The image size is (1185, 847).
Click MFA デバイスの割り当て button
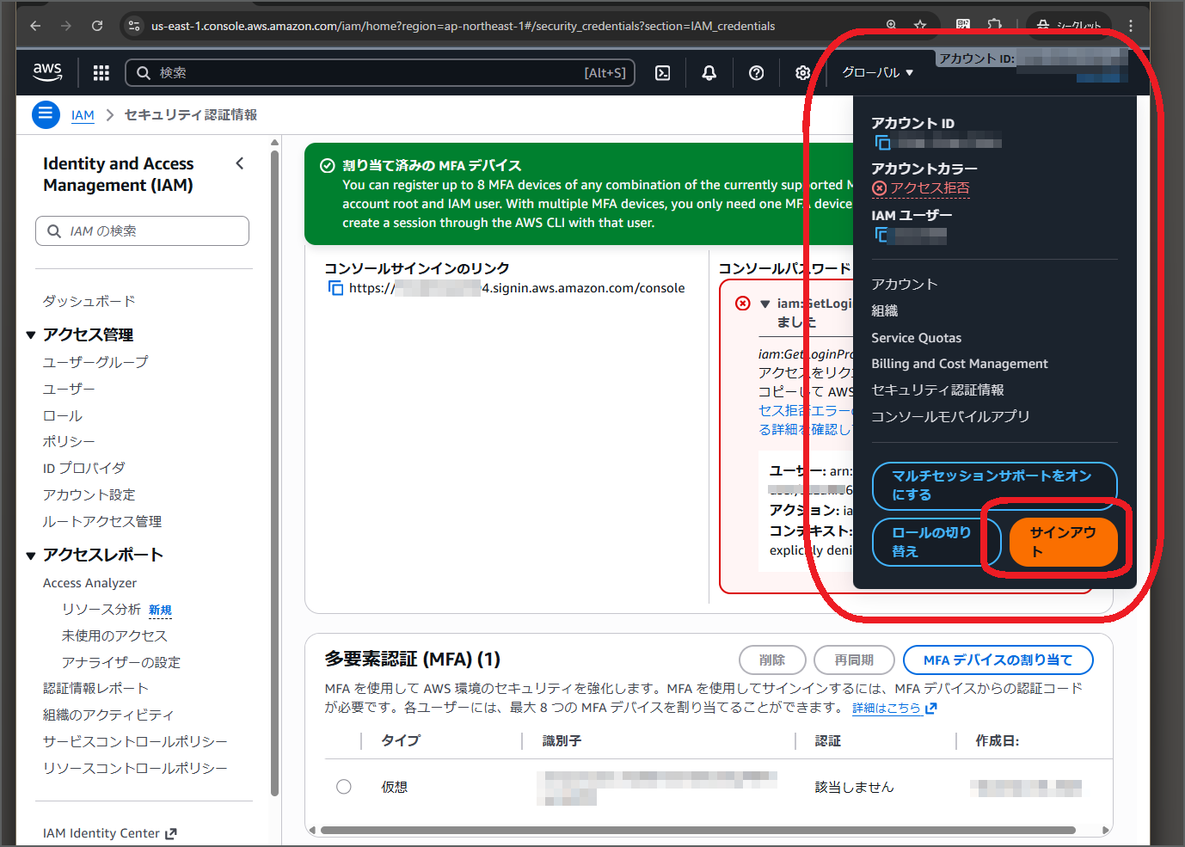pyautogui.click(x=998, y=660)
